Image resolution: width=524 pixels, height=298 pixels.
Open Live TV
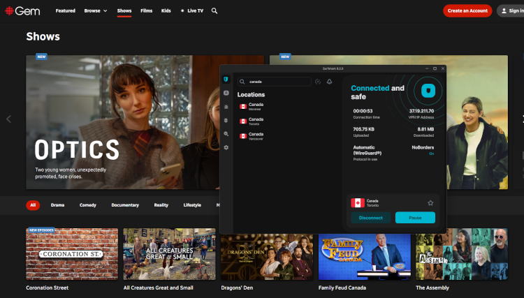192,10
